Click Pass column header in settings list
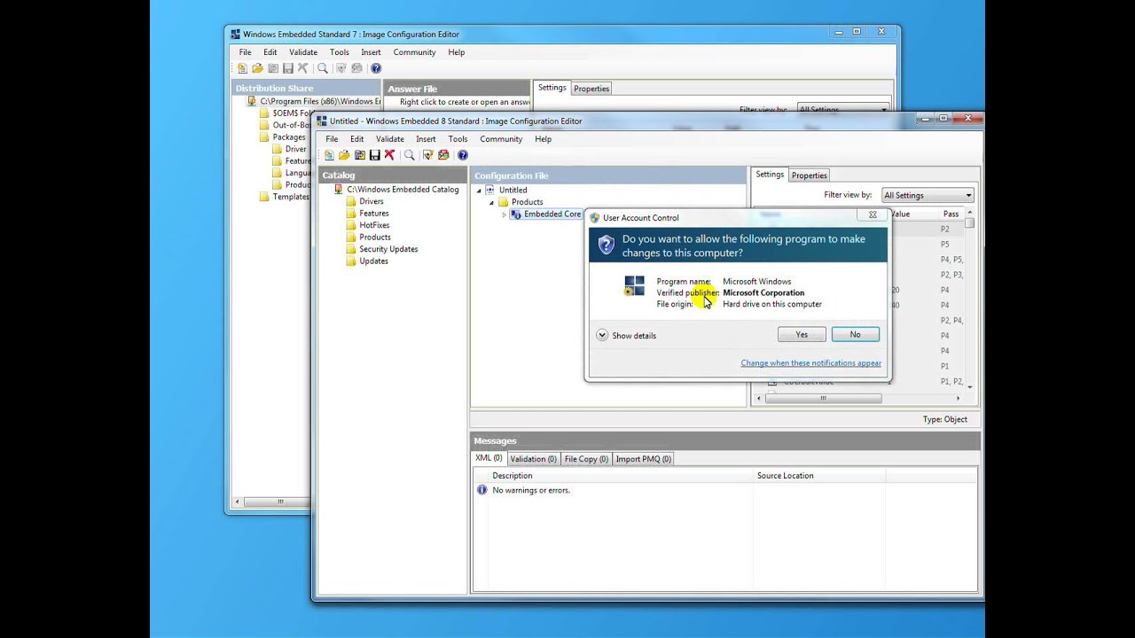Viewport: 1135px width, 638px height. [951, 214]
